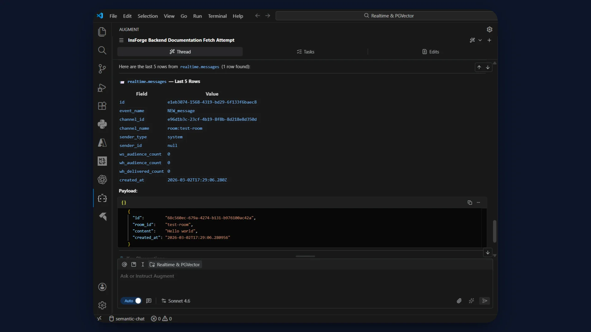This screenshot has height=332, width=591.
Task: Switch to the Tasks tab
Action: tap(305, 52)
